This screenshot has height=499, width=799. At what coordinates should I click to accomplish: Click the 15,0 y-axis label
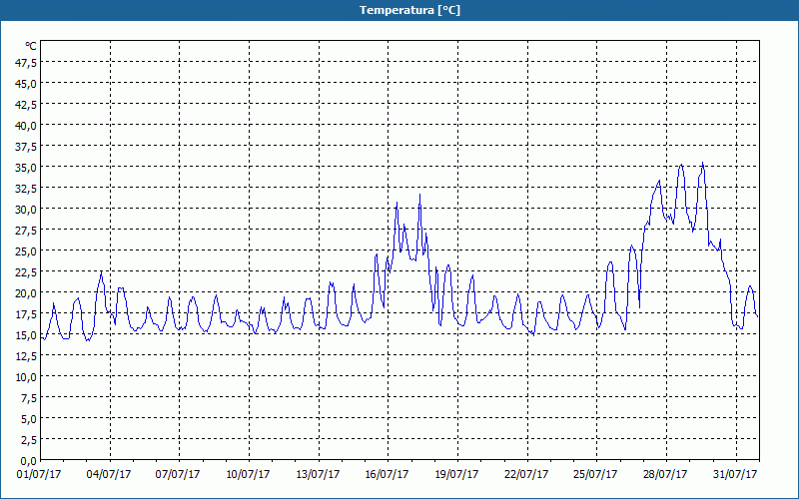click(27, 335)
